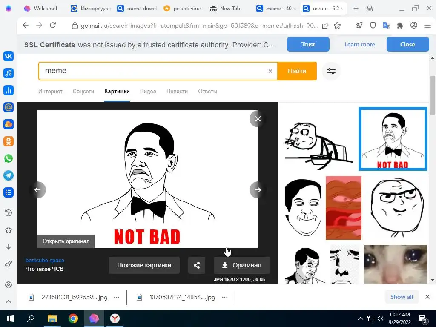Switch to the memz download tab

(137, 9)
